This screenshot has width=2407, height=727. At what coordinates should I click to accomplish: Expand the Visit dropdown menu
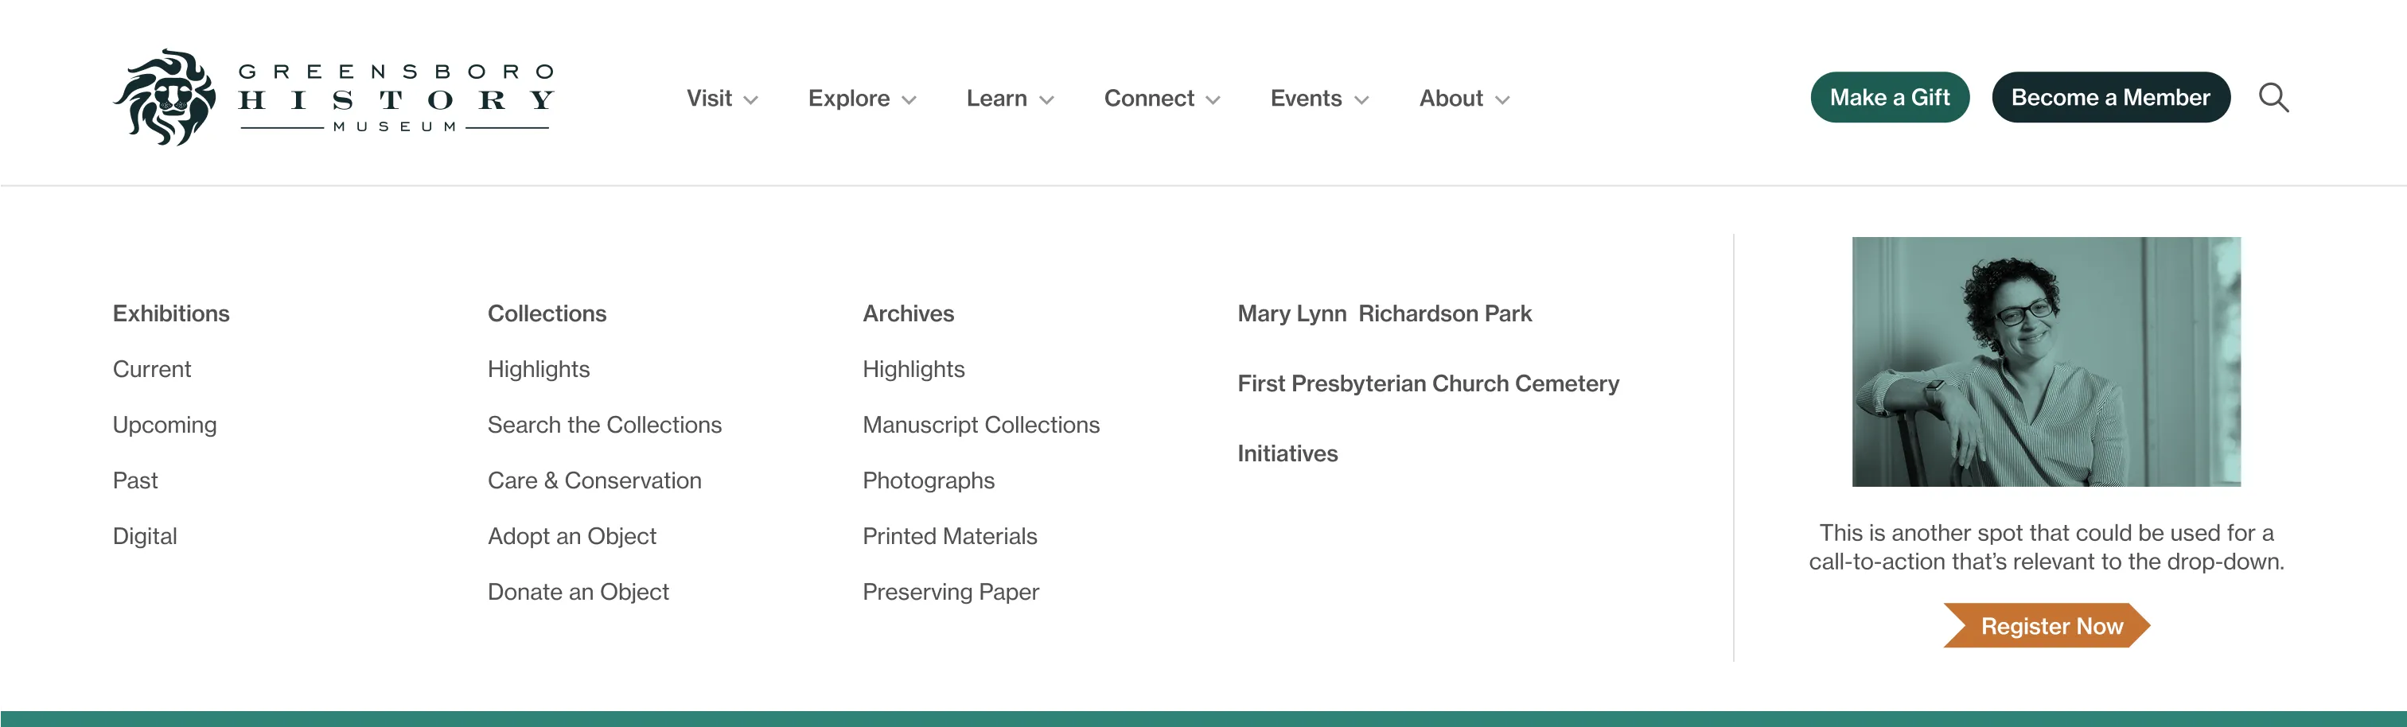[719, 98]
